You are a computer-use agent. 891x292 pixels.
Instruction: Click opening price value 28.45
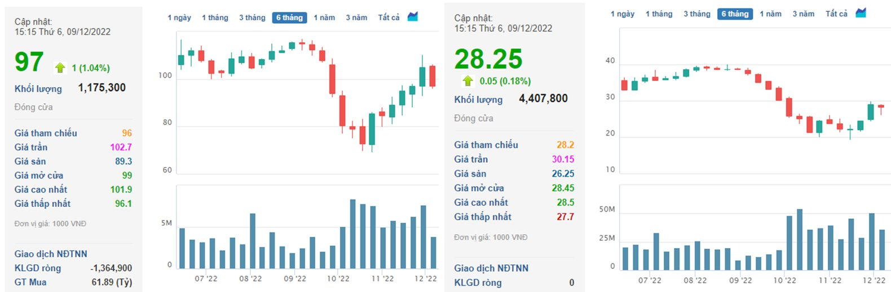563,188
